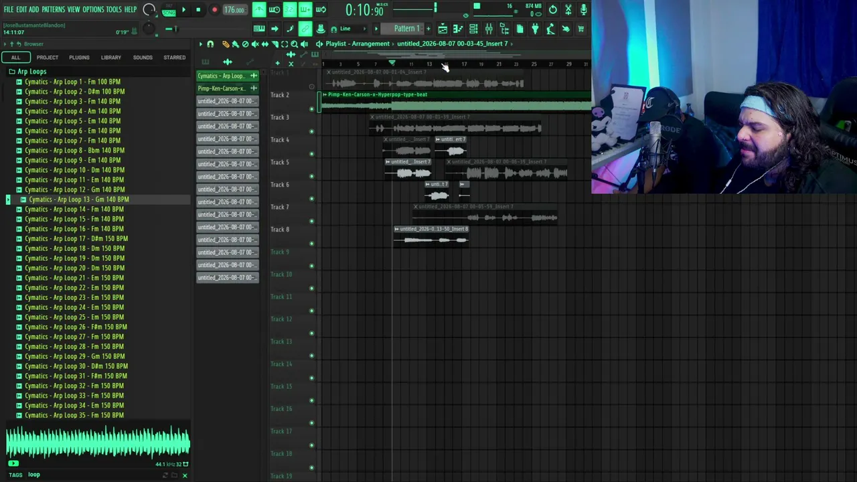Mute Track 3 with its green dot
Viewport: 857px width, 482px height.
(311, 131)
